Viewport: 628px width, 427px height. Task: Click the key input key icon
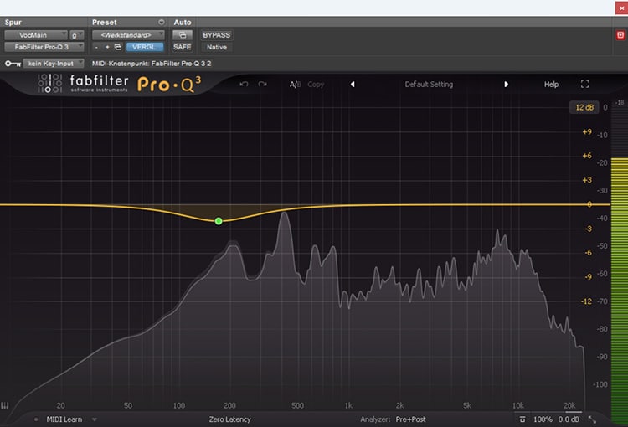13,64
